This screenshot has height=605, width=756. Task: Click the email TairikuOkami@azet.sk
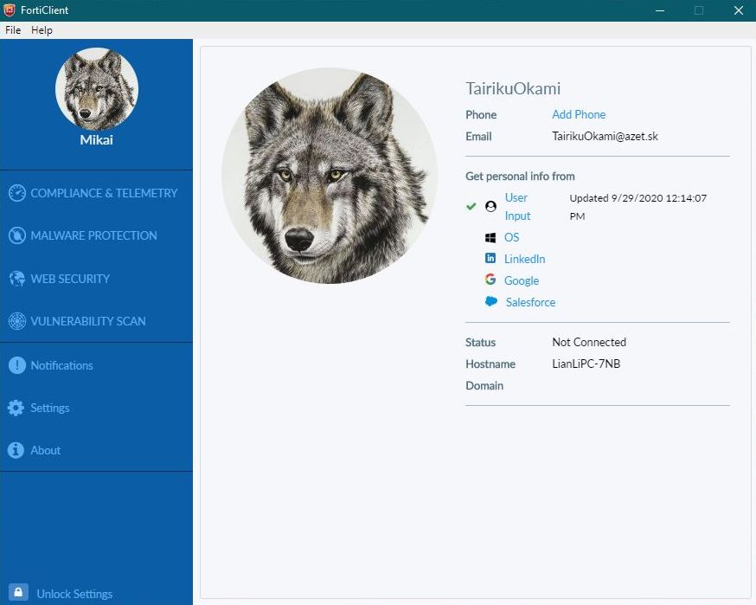click(605, 136)
